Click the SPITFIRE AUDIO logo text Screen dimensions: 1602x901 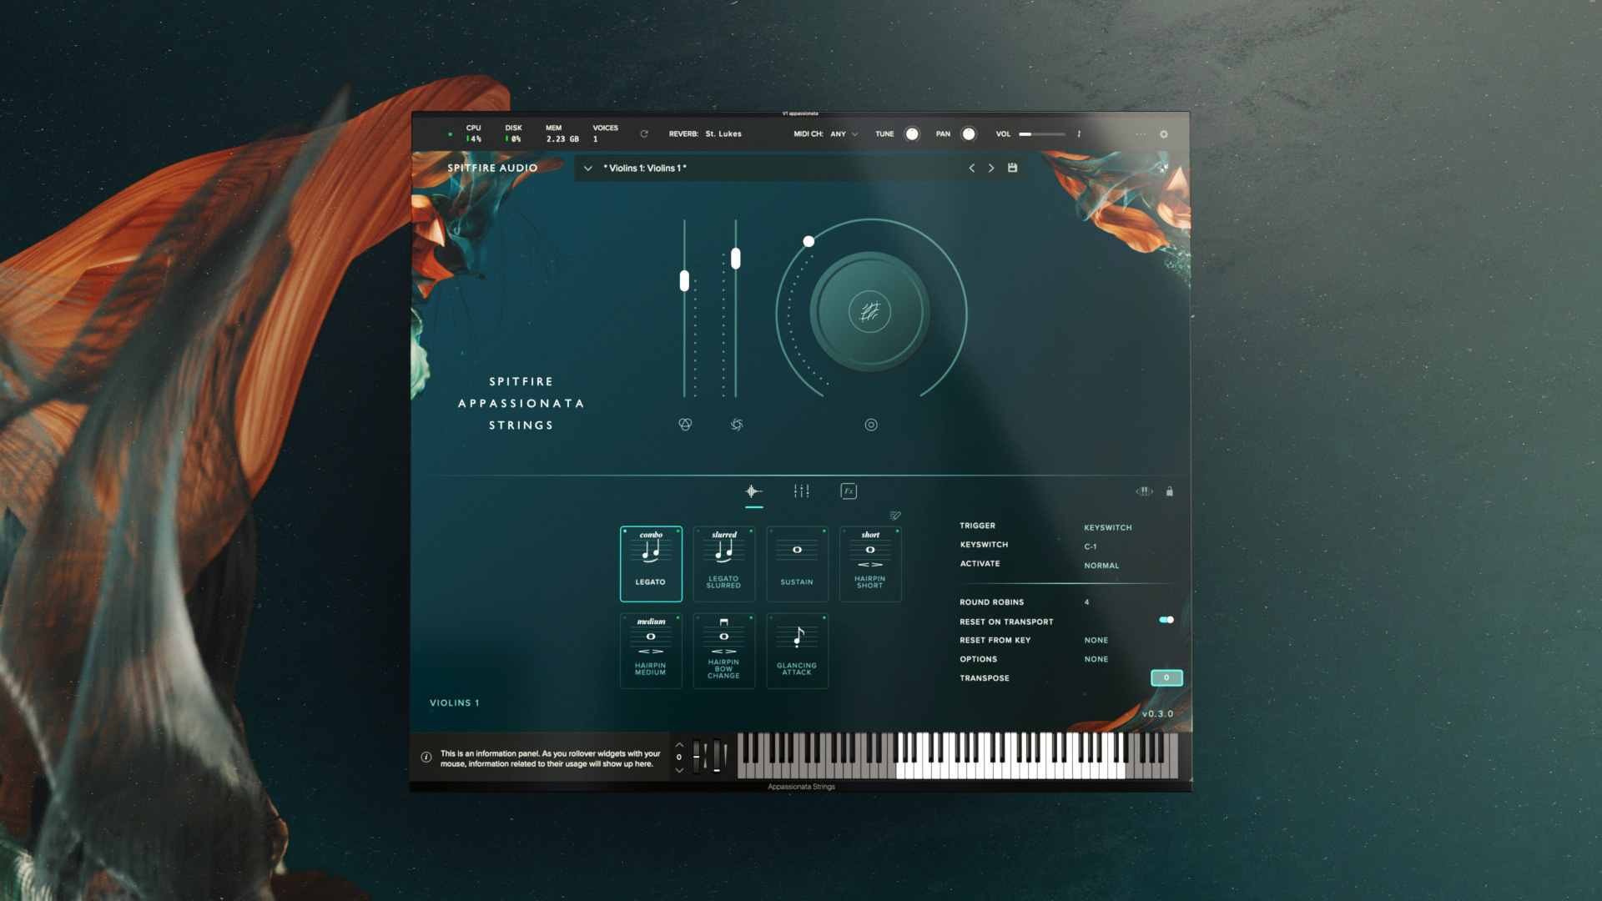pyautogui.click(x=492, y=168)
